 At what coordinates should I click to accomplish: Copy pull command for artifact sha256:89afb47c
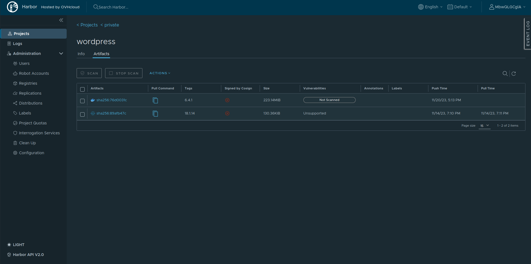coord(155,114)
